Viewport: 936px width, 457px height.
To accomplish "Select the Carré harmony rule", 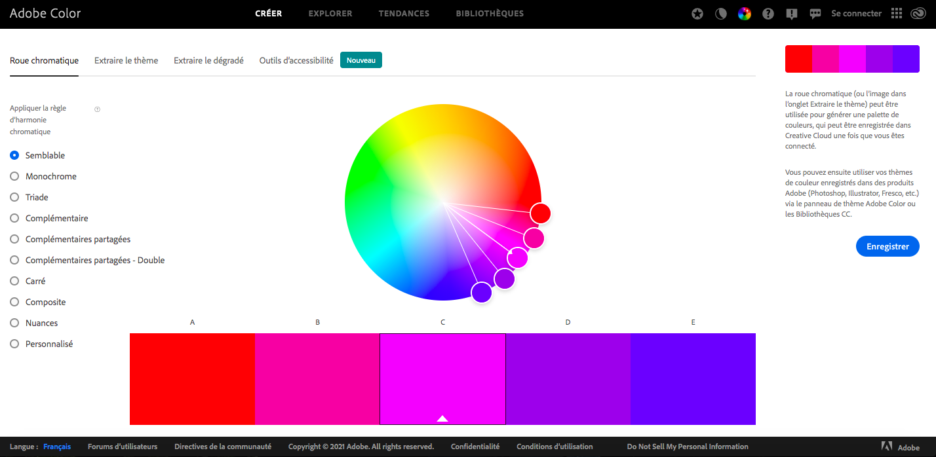I will tap(28, 281).
